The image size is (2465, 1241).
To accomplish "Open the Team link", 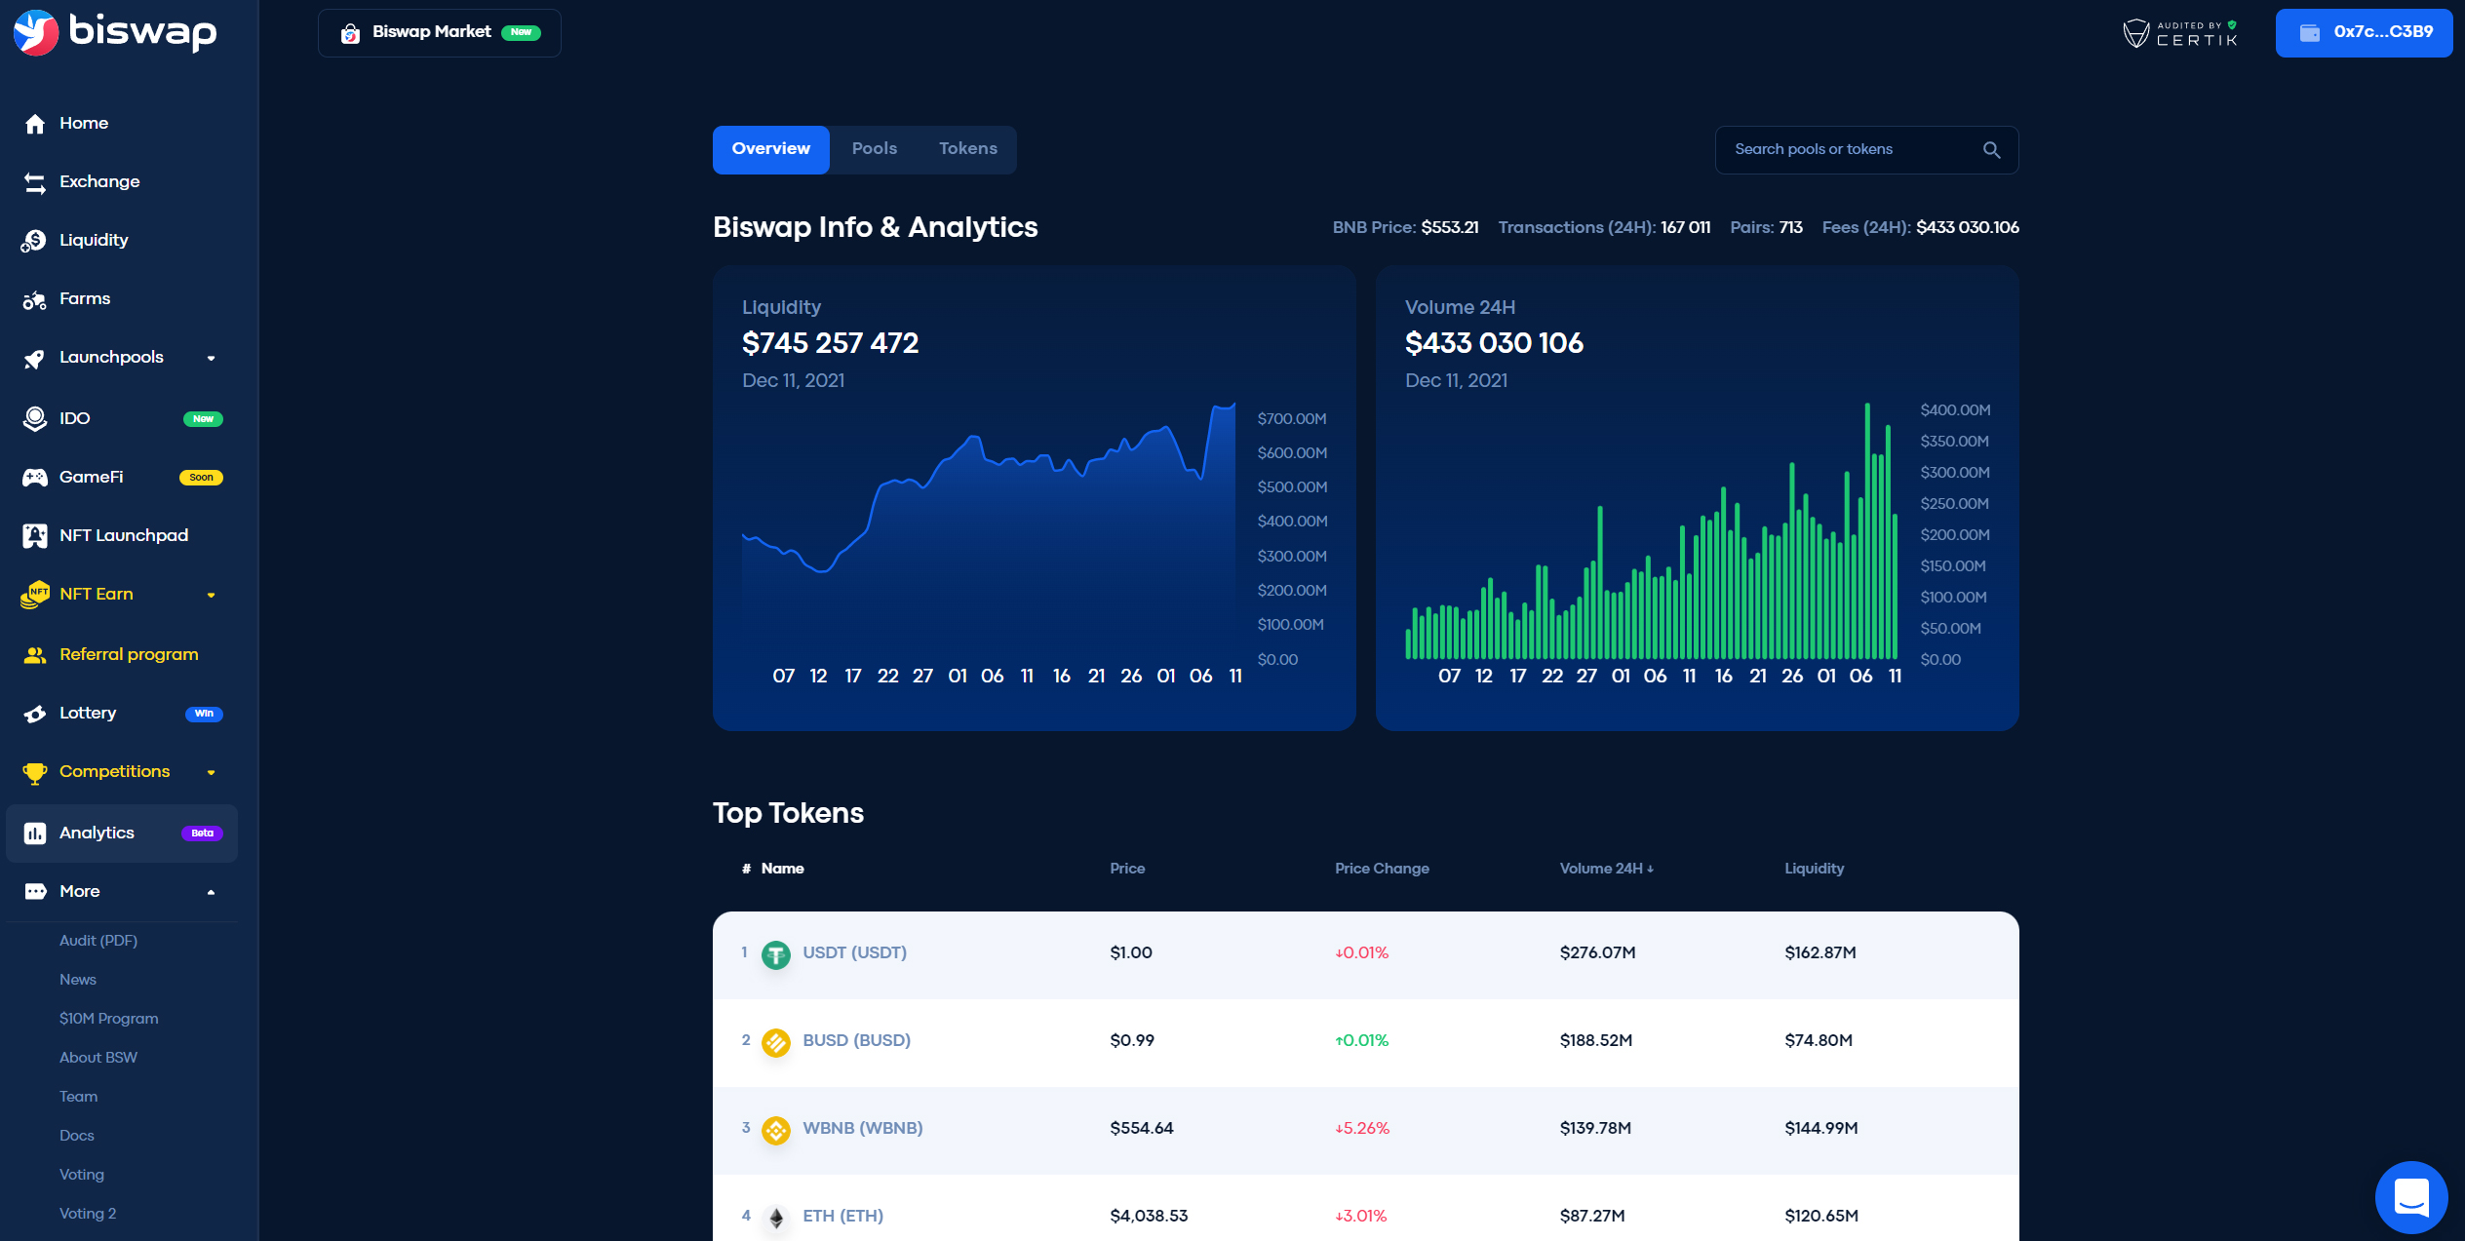I will point(78,1097).
